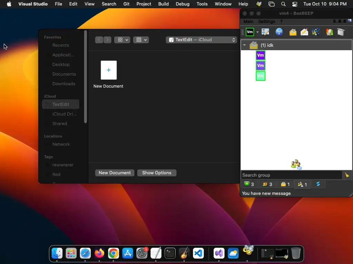Viewport: 353px width, 264px height.
Task: Switch to the people groups tab showing 1
Action: (302, 184)
